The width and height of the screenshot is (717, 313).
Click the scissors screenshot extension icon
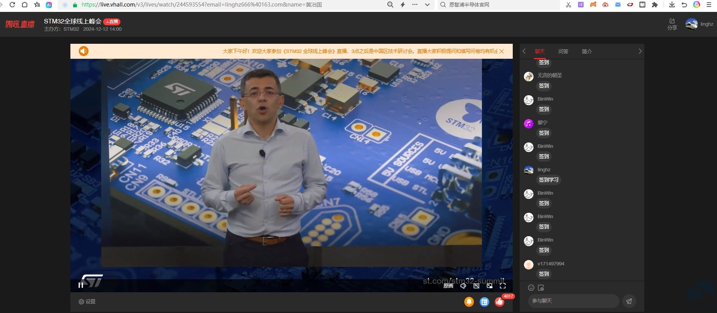[x=569, y=5]
